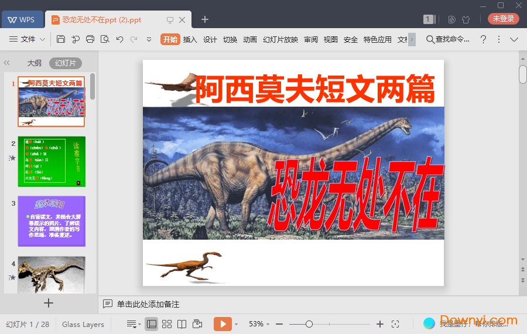Select the 设计 ribbon tab

210,39
